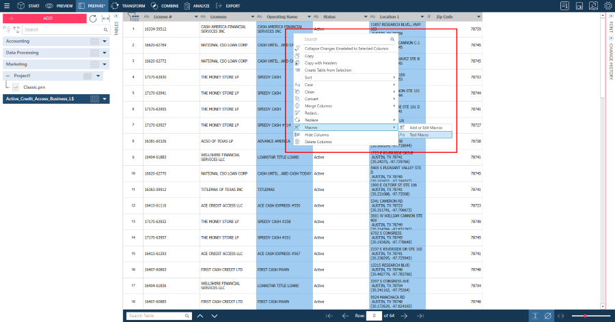Open the Licensee column header dropdown
Viewport: 615px width, 322px height.
[x=252, y=17]
